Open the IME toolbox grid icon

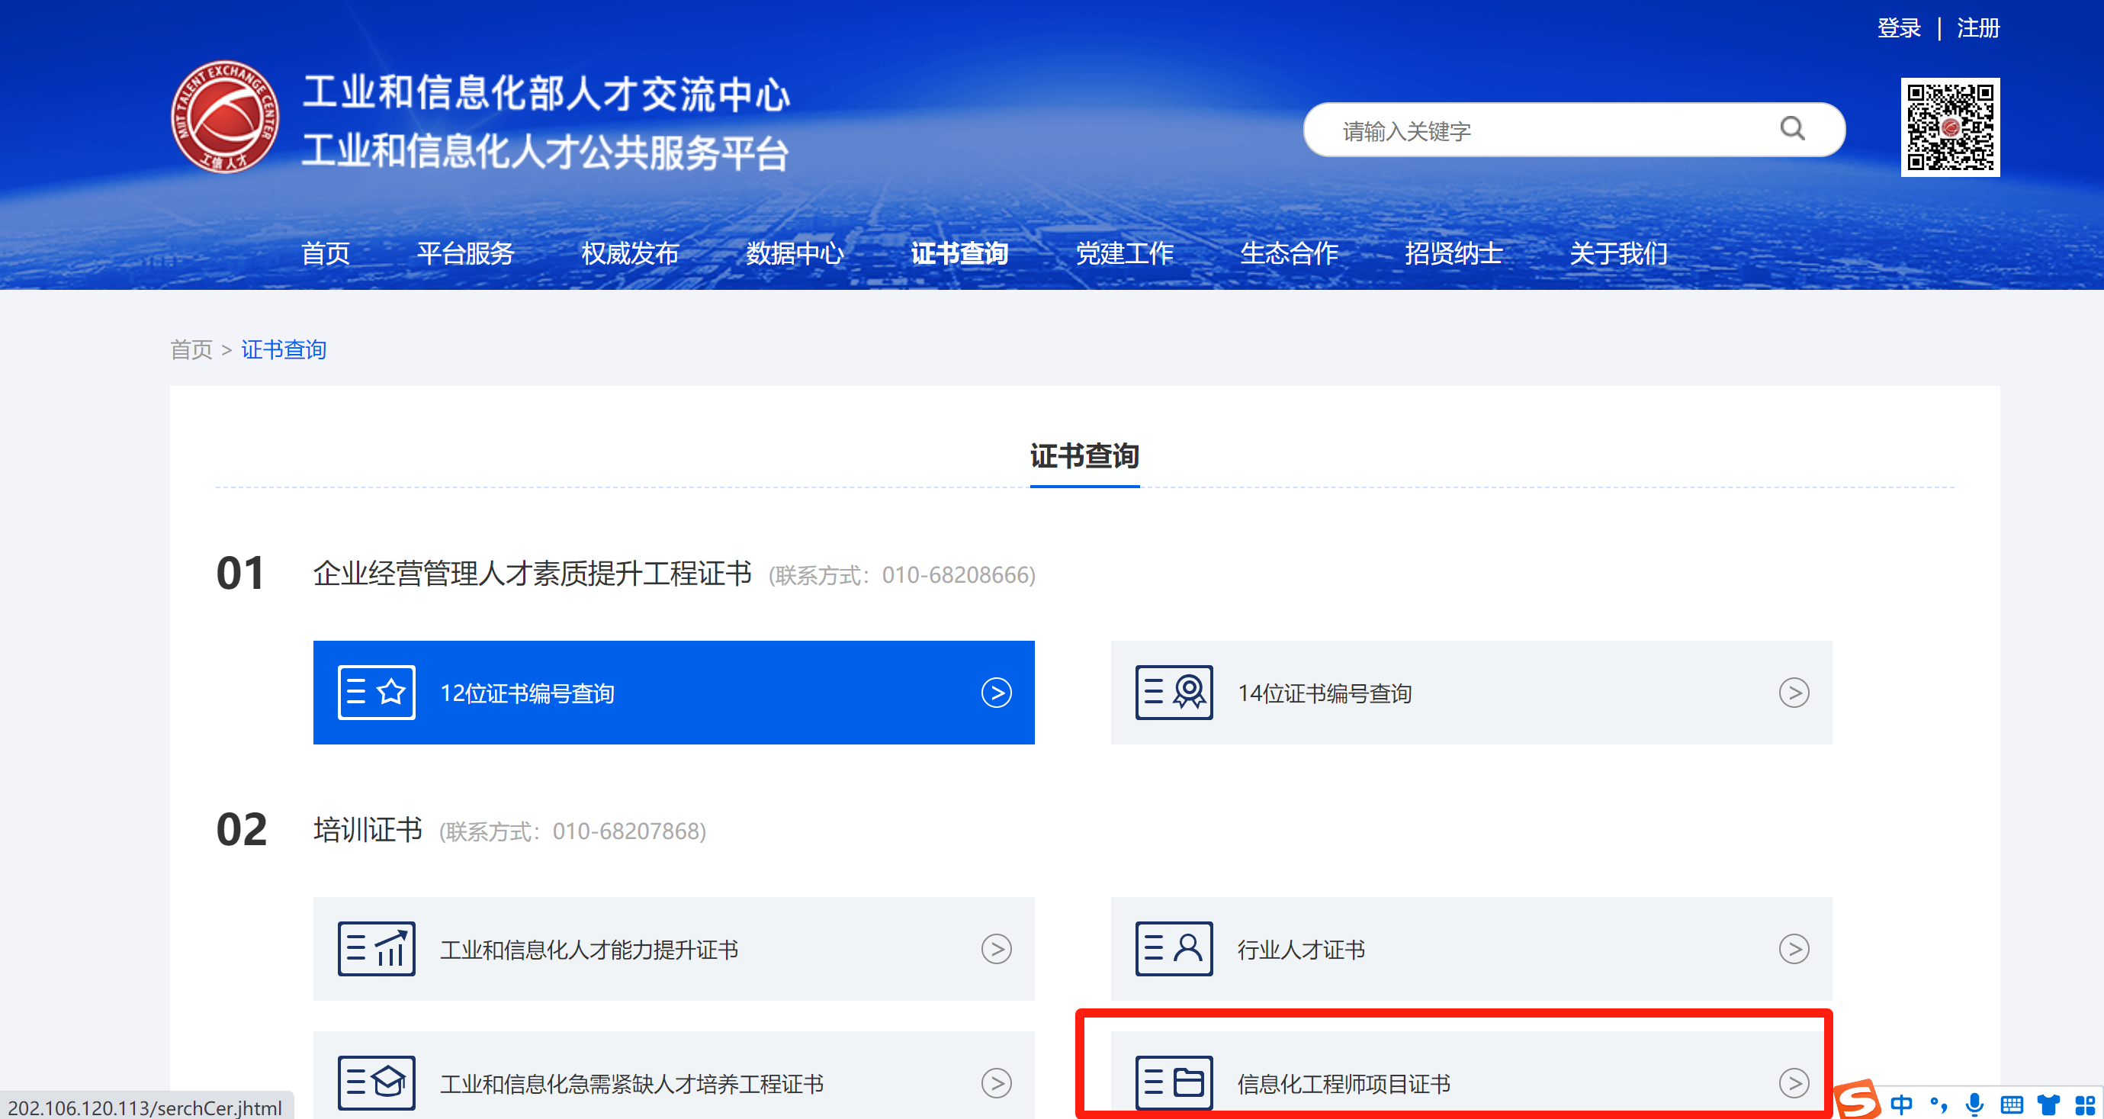point(2084,1105)
